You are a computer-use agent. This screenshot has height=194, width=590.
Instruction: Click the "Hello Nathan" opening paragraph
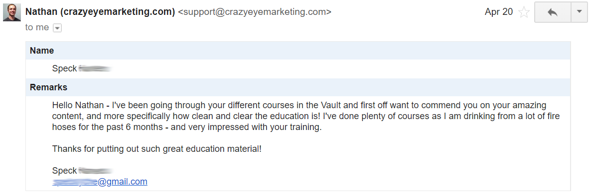[x=306, y=117]
